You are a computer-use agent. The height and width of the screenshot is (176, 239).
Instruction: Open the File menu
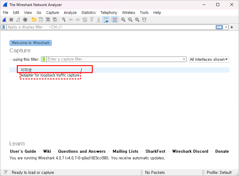5,13
